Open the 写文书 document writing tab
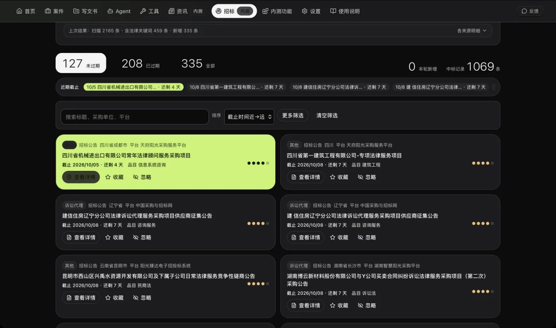This screenshot has height=328, width=556. [x=85, y=11]
